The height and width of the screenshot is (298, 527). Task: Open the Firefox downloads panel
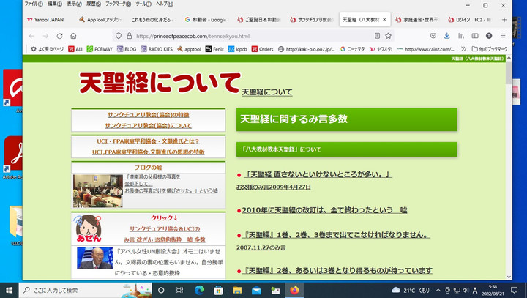pos(448,35)
